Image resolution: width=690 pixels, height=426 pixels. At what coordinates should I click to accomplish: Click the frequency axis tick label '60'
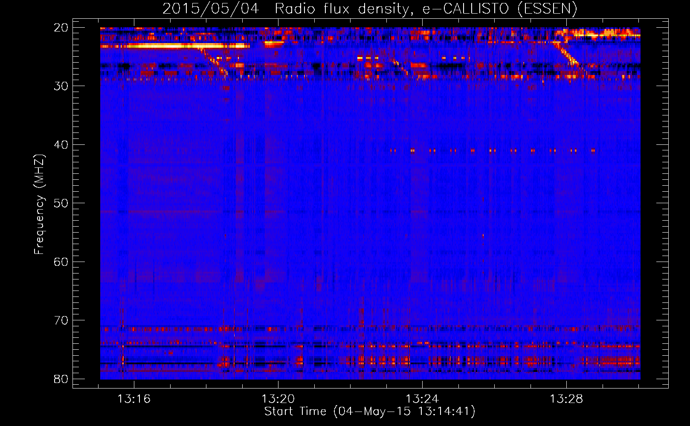(x=61, y=262)
